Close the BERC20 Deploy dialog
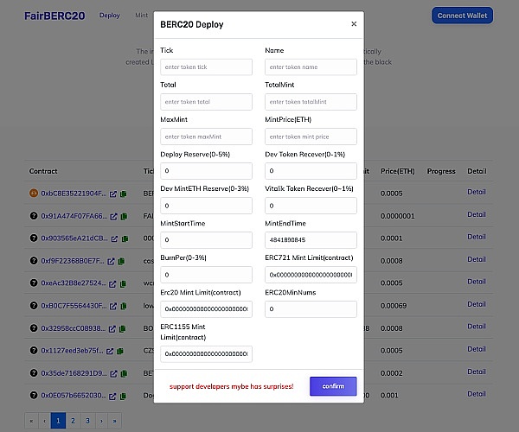 [x=354, y=24]
